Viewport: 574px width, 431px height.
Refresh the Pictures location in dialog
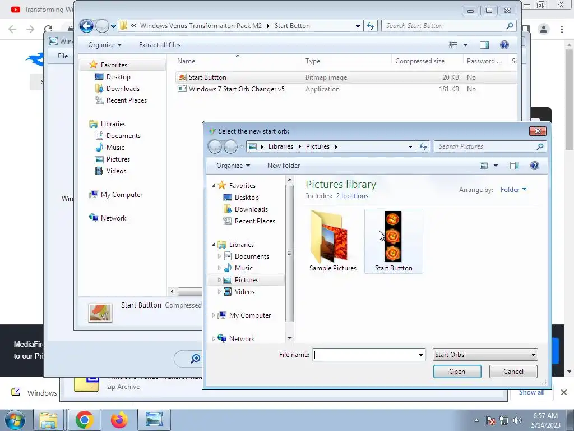click(x=423, y=146)
